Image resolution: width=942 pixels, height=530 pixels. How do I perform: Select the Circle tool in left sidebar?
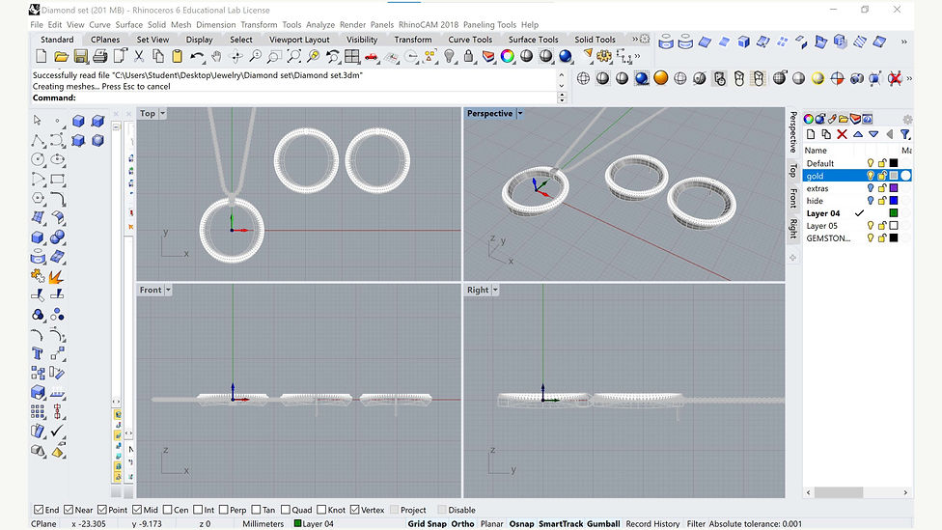pos(38,160)
